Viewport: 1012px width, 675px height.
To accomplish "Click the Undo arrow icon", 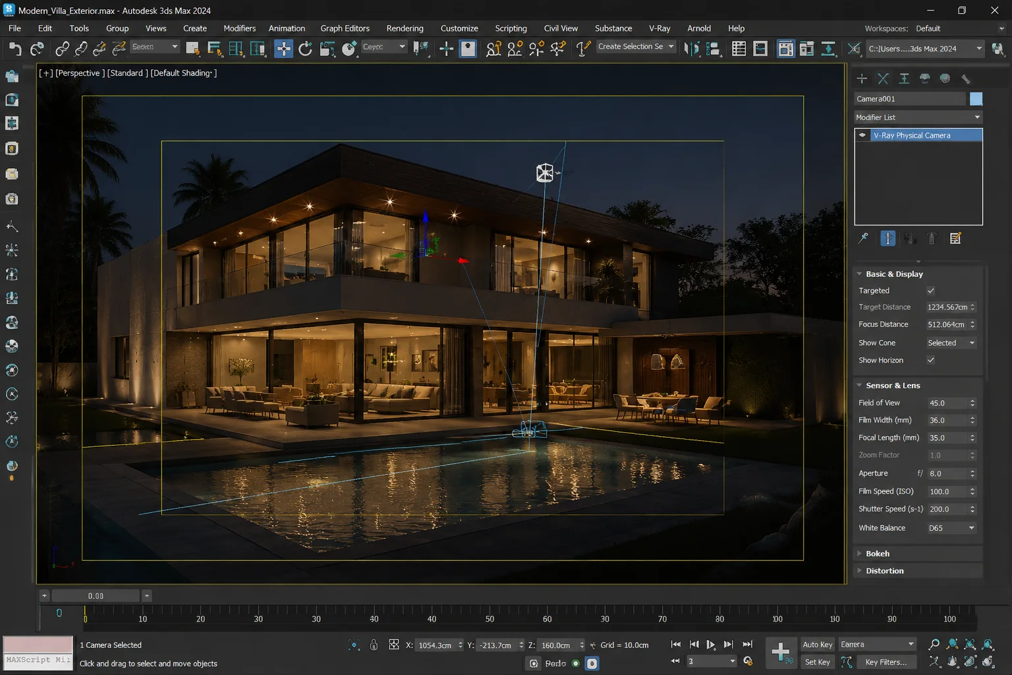I will pos(15,48).
